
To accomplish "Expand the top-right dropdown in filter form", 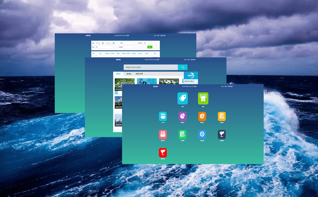I will click(148, 43).
